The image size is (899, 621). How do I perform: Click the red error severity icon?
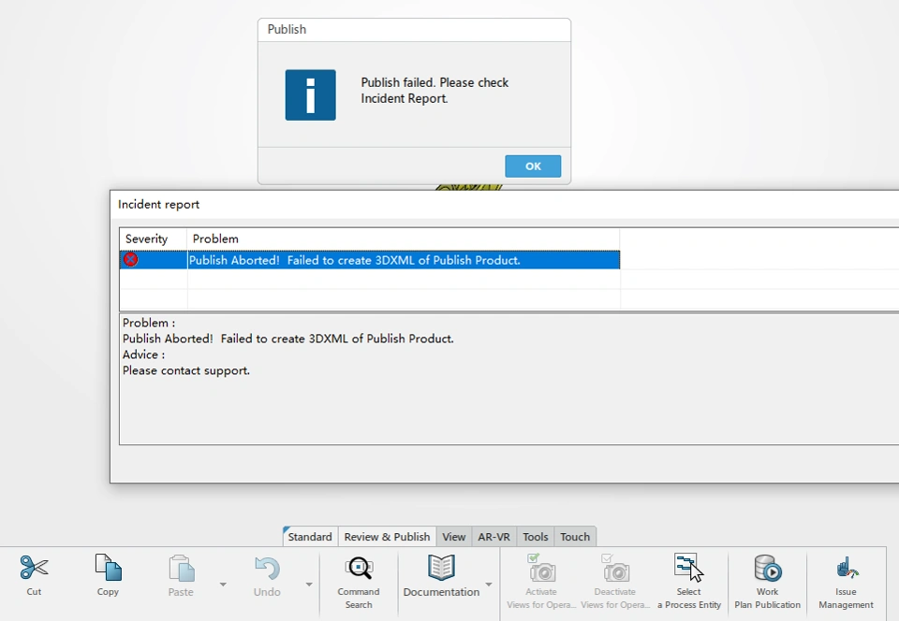pos(131,260)
